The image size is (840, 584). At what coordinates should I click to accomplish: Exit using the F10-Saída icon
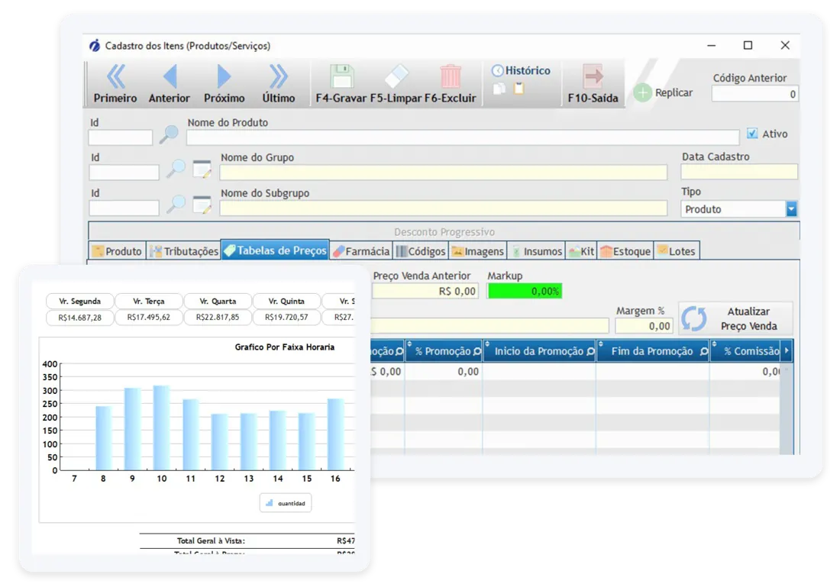click(x=593, y=76)
